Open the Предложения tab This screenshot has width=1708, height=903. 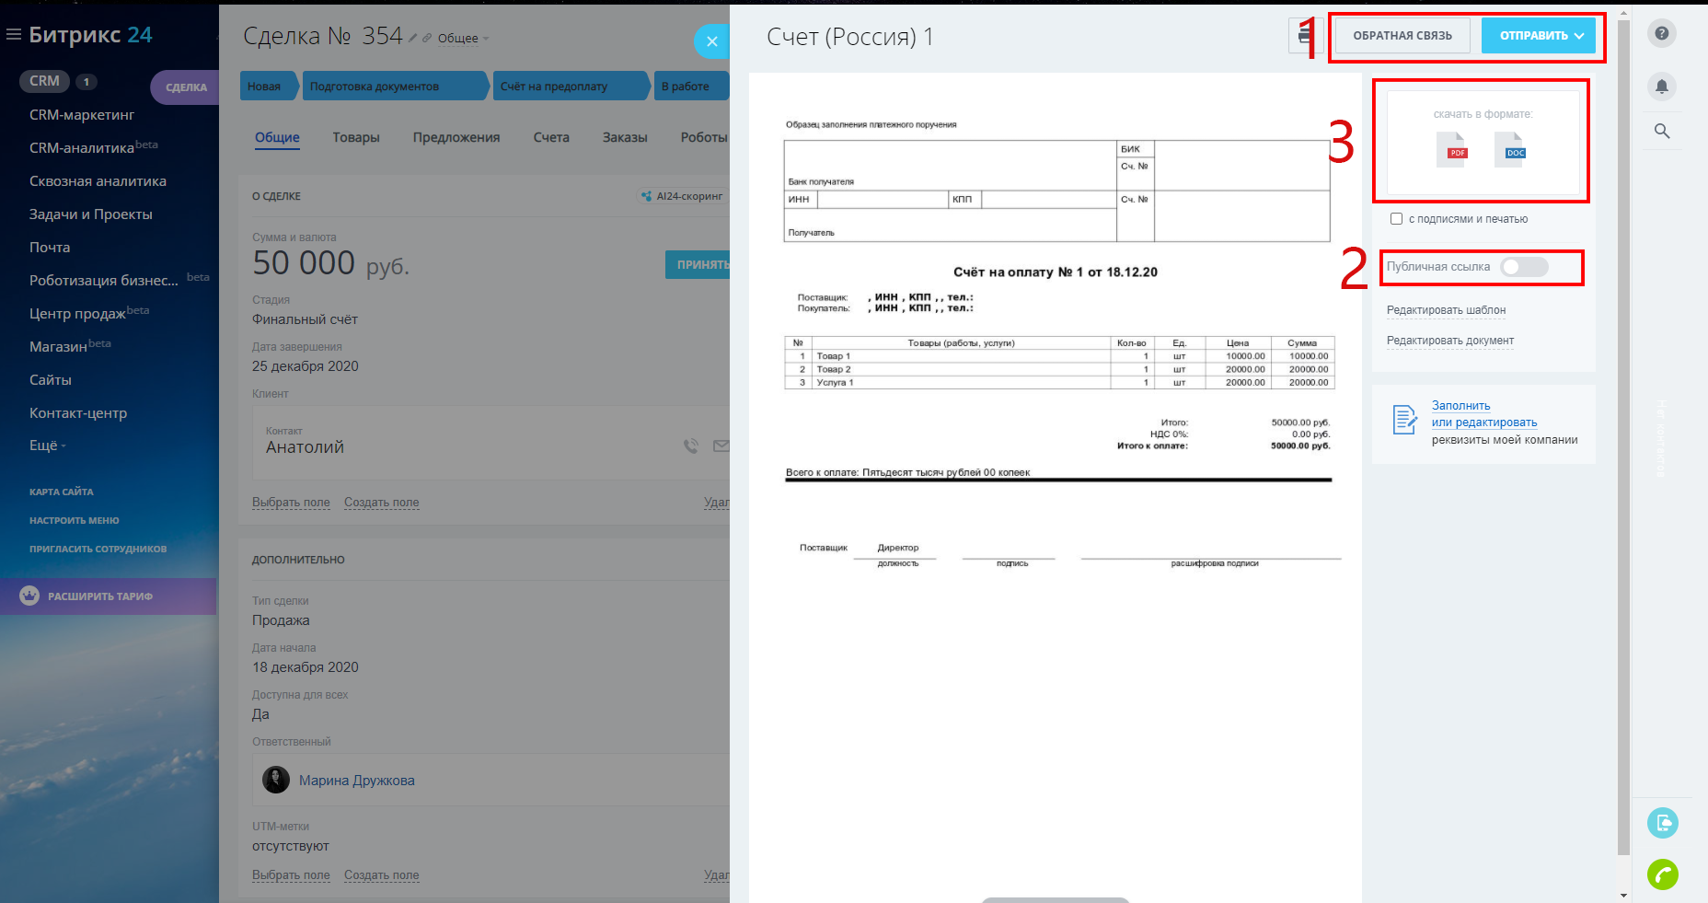pos(456,137)
